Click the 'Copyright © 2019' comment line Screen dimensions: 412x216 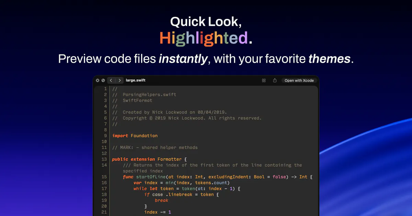[x=187, y=118]
